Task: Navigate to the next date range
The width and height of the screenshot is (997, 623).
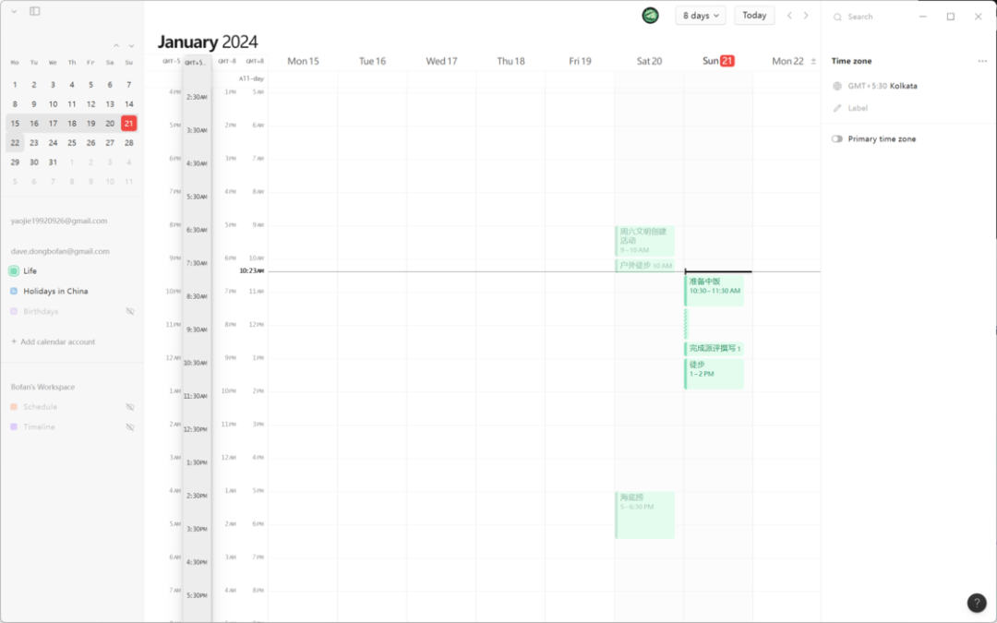Action: coord(806,16)
